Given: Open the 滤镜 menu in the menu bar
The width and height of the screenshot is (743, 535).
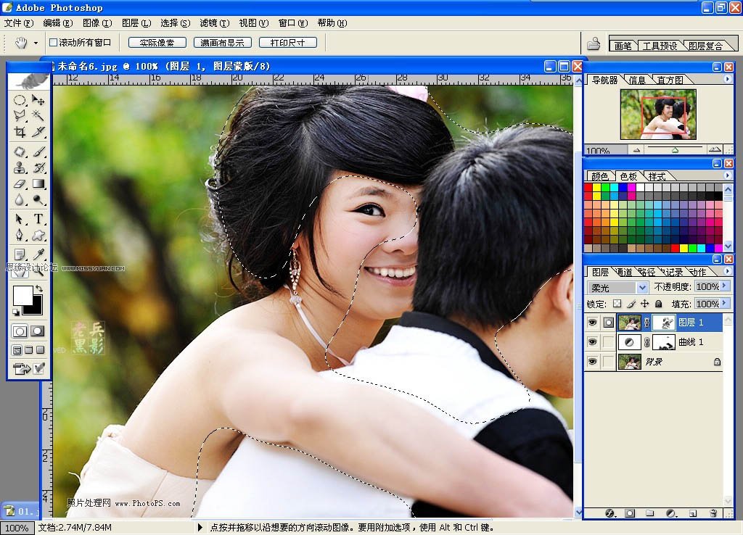Looking at the screenshot, I should pos(213,22).
